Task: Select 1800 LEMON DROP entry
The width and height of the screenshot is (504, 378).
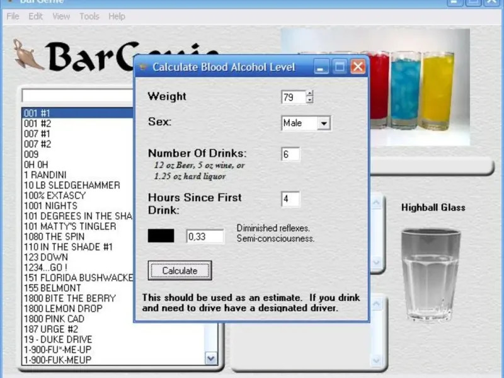Action: [x=77, y=309]
